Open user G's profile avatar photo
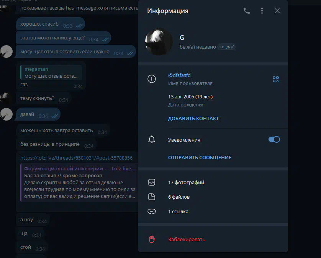321x258 pixels. pyautogui.click(x=159, y=42)
